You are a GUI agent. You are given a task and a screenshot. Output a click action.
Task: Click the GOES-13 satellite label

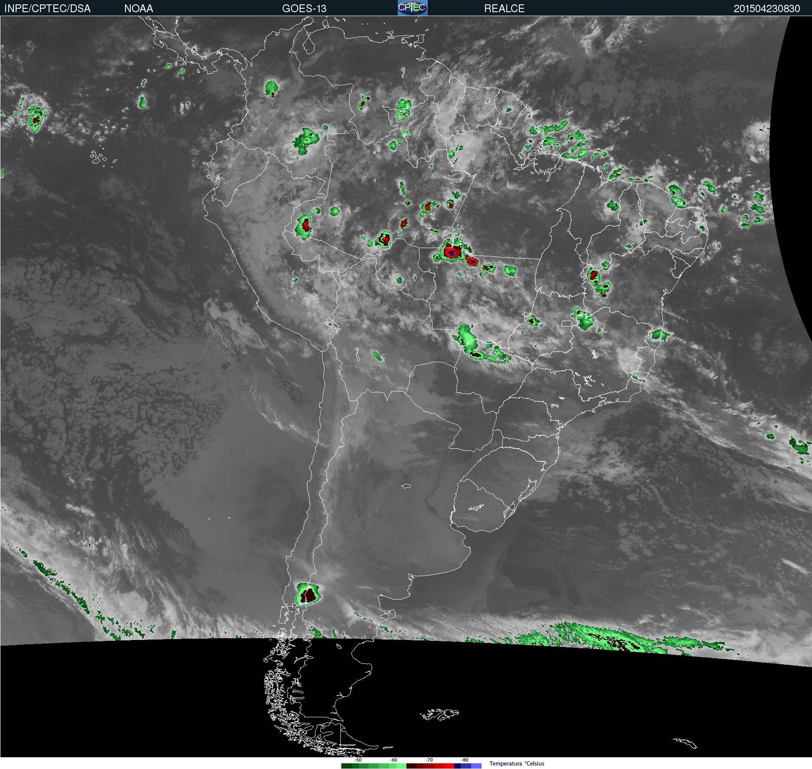304,9
